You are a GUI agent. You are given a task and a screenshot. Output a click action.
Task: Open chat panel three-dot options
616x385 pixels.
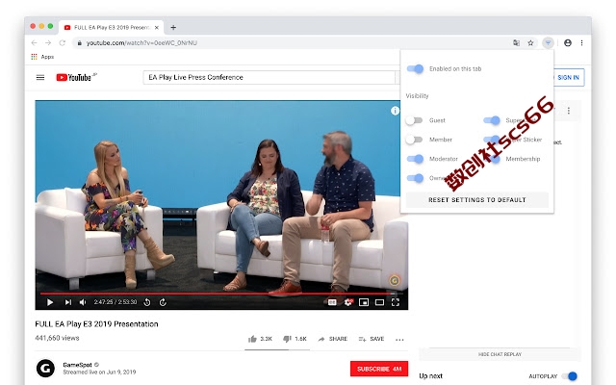pos(569,111)
